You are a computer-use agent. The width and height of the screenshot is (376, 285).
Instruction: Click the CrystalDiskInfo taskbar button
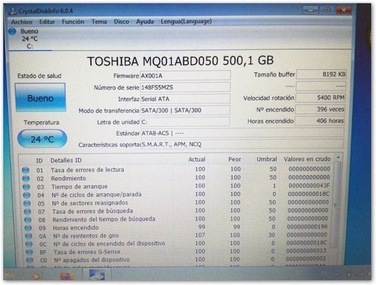pos(97,274)
